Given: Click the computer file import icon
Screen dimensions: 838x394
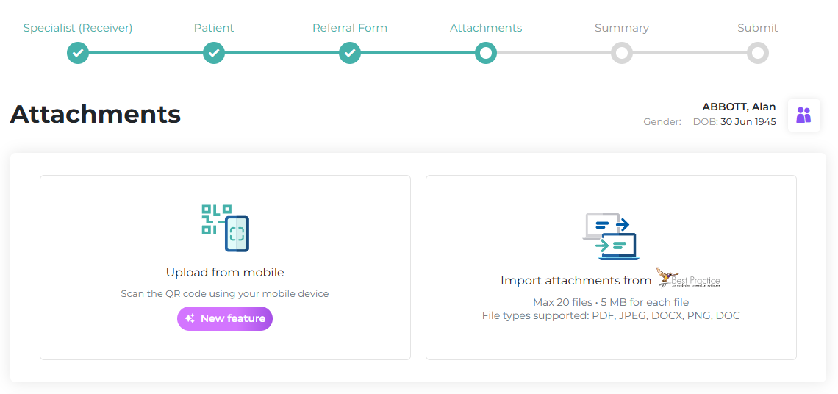Looking at the screenshot, I should (611, 236).
